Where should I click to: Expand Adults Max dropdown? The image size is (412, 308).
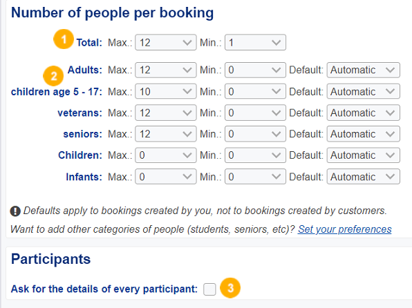(165, 70)
